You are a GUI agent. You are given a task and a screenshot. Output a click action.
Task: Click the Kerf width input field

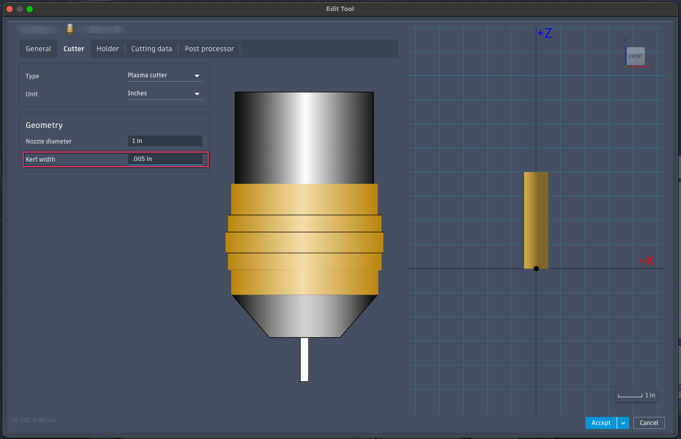point(165,159)
